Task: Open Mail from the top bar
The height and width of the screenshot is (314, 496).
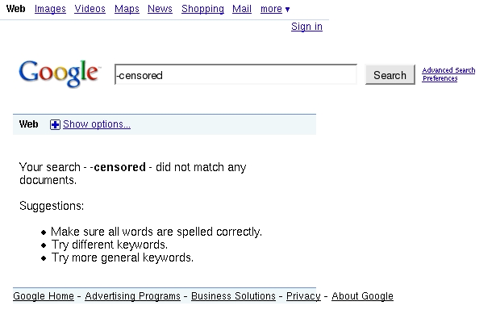Action: 242,9
